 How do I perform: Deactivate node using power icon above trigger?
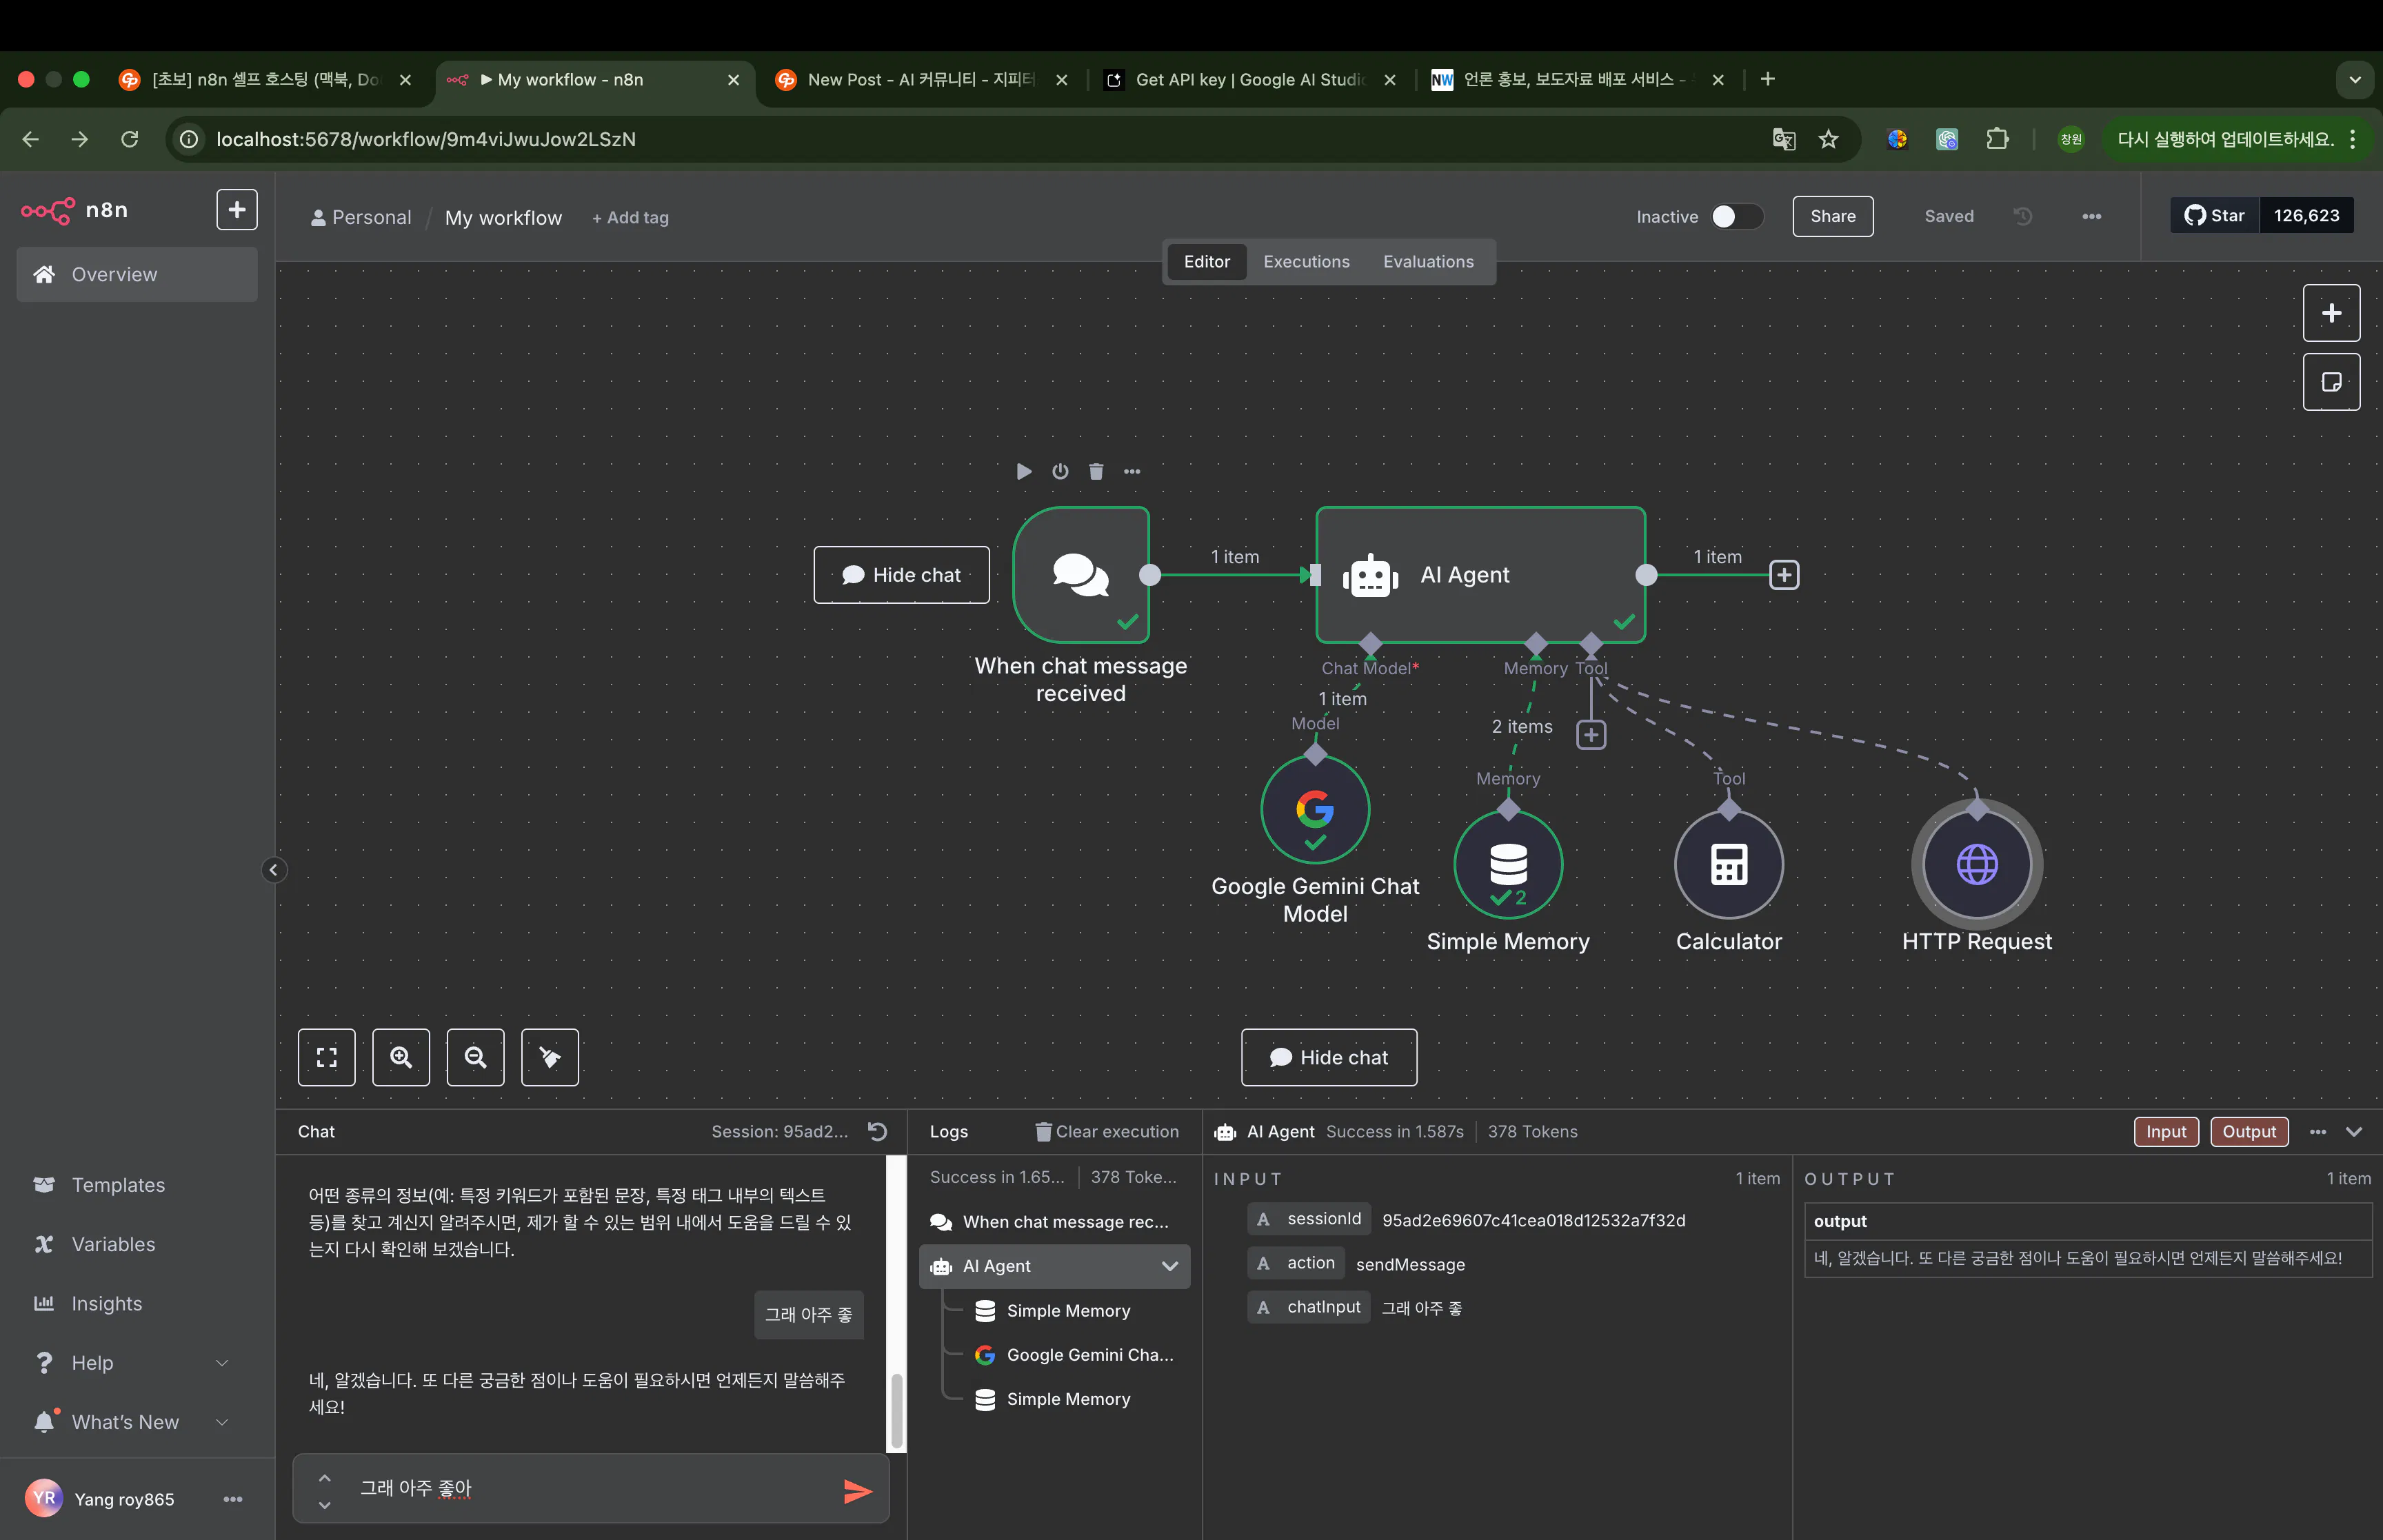(x=1060, y=471)
